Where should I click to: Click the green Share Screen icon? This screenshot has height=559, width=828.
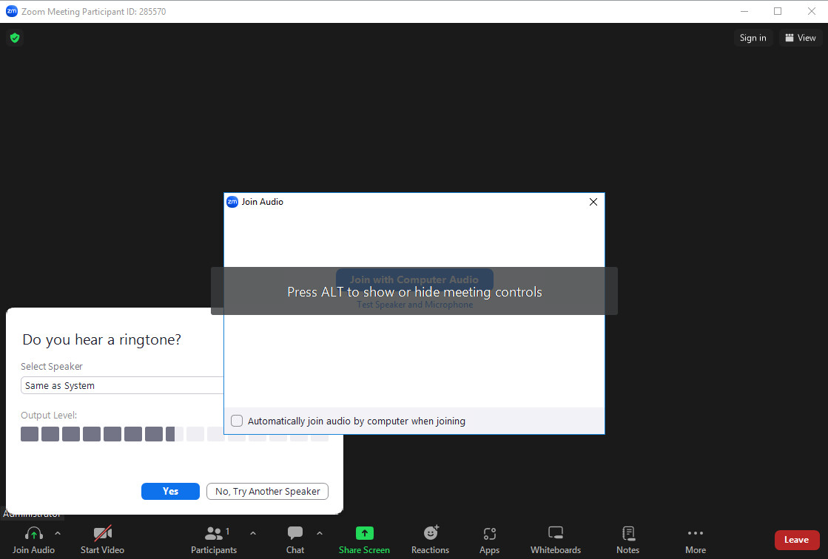[x=364, y=533]
